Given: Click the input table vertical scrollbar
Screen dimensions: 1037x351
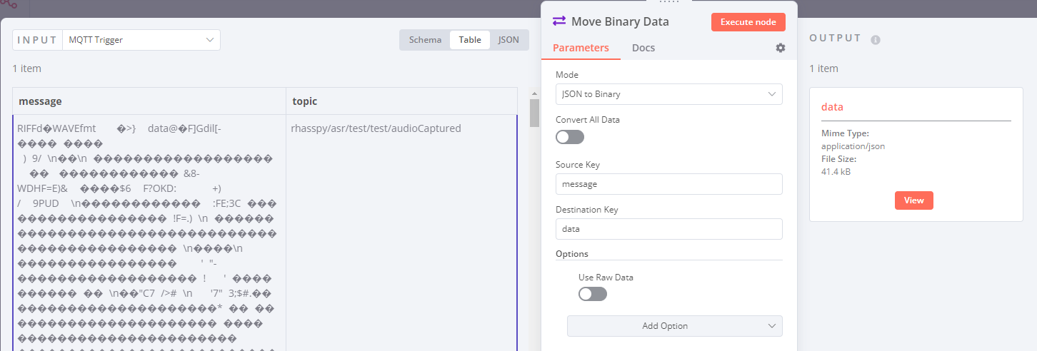Looking at the screenshot, I should pyautogui.click(x=534, y=114).
